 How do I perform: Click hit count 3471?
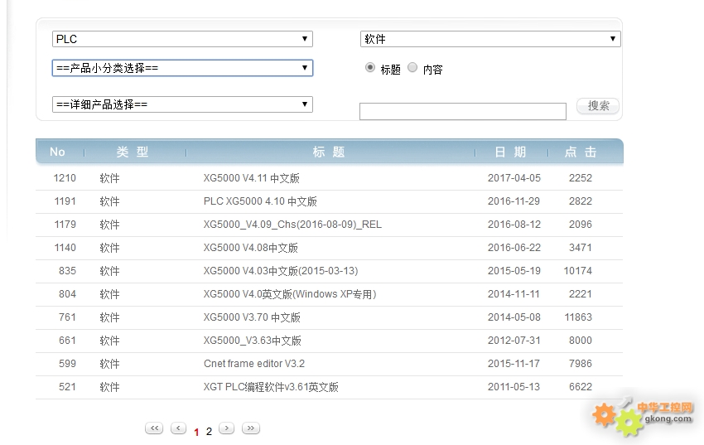(581, 248)
